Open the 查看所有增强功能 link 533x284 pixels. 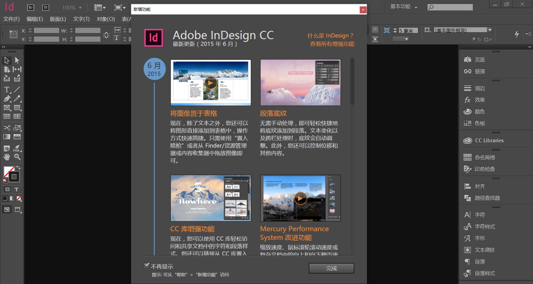(x=332, y=44)
